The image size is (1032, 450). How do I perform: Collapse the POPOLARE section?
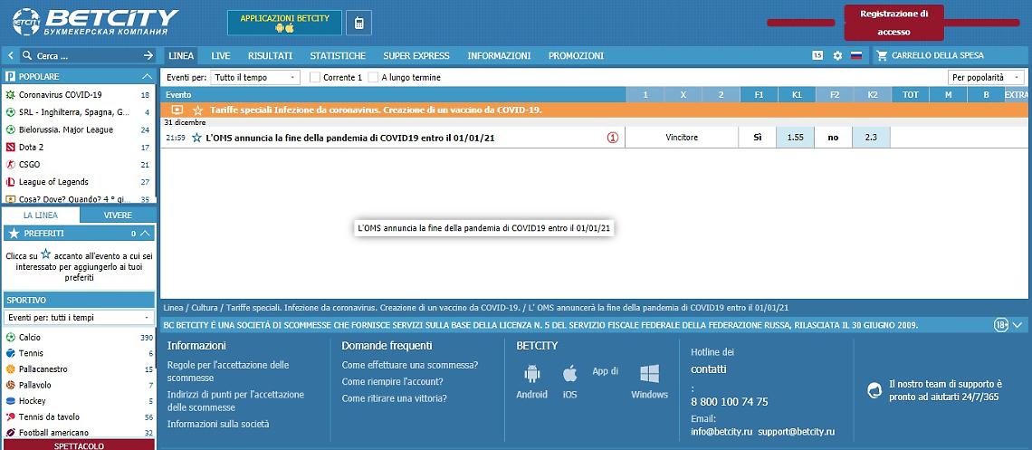click(147, 76)
